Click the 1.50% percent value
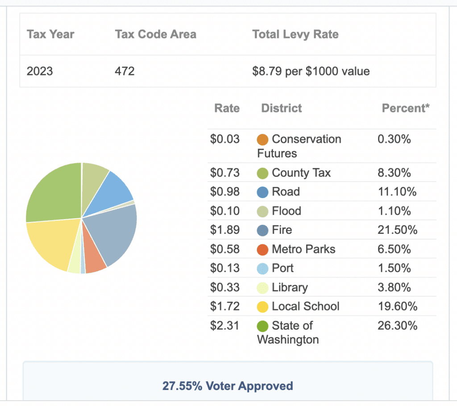This screenshot has height=406, width=457. pyautogui.click(x=394, y=268)
